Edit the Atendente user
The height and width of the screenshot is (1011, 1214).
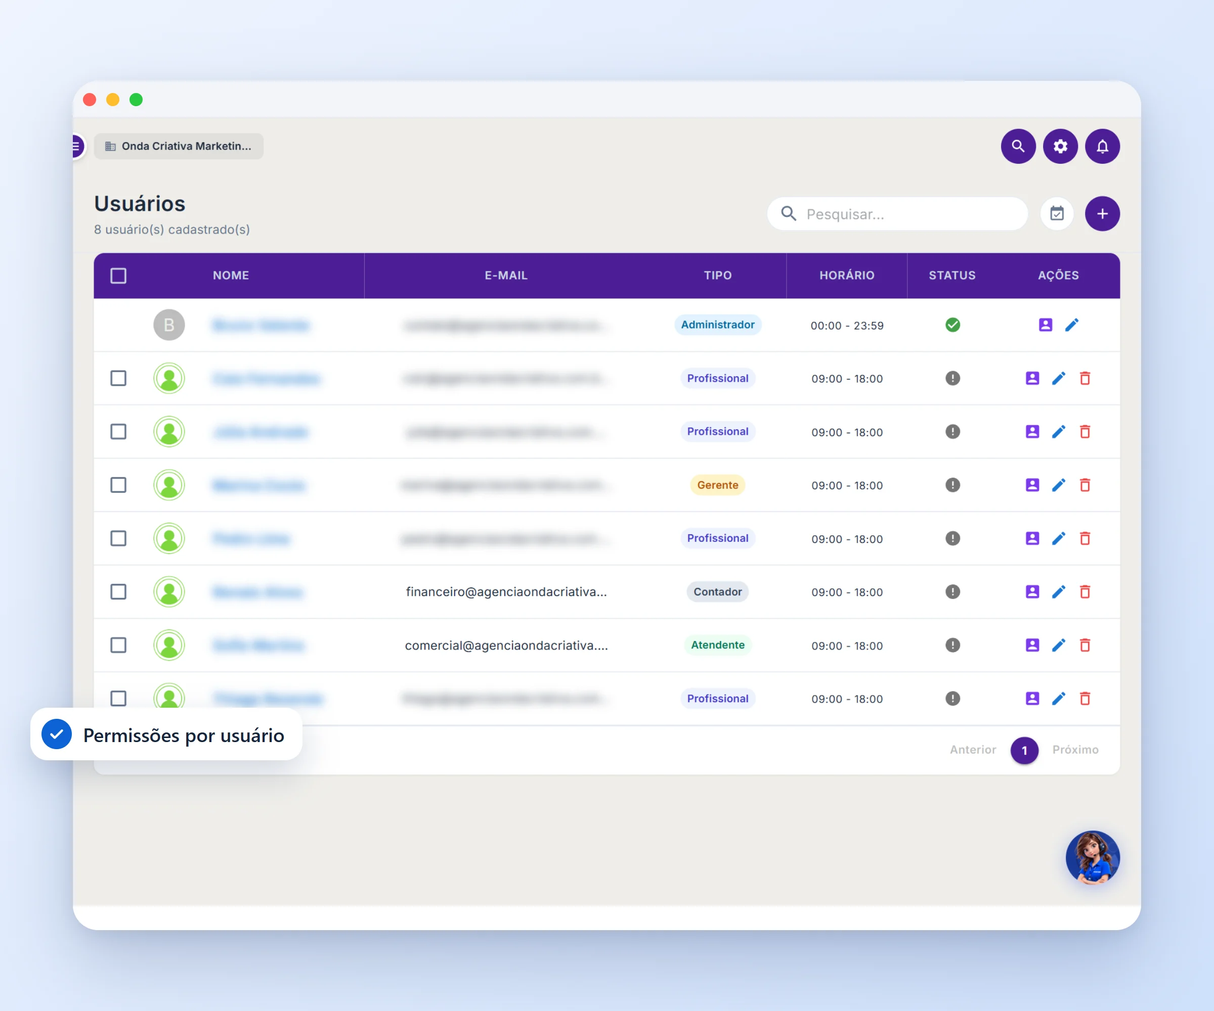[x=1058, y=645]
